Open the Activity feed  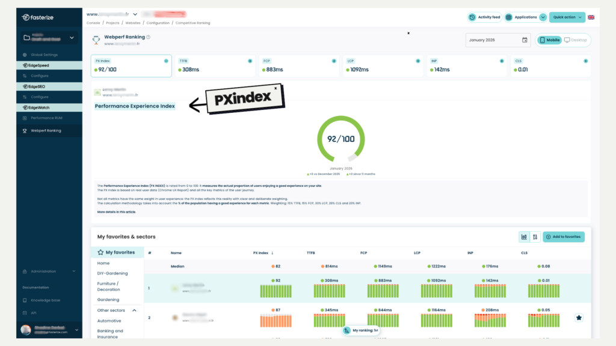click(484, 17)
